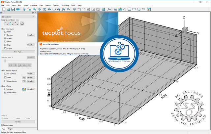Enable the Iso-Surfaces derived object

[x=5, y=74]
